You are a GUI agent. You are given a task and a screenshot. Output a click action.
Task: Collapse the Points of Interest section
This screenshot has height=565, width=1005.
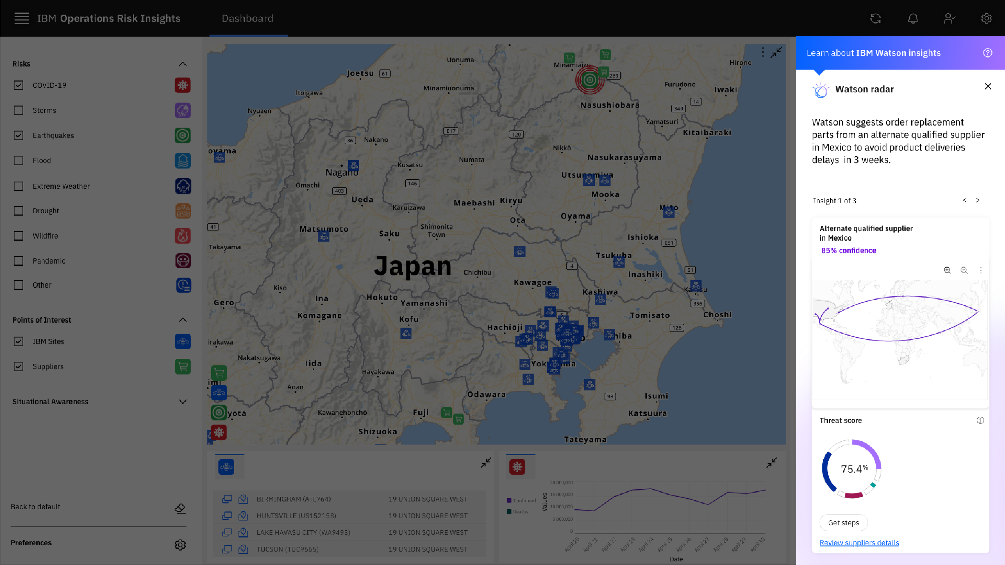coord(182,320)
